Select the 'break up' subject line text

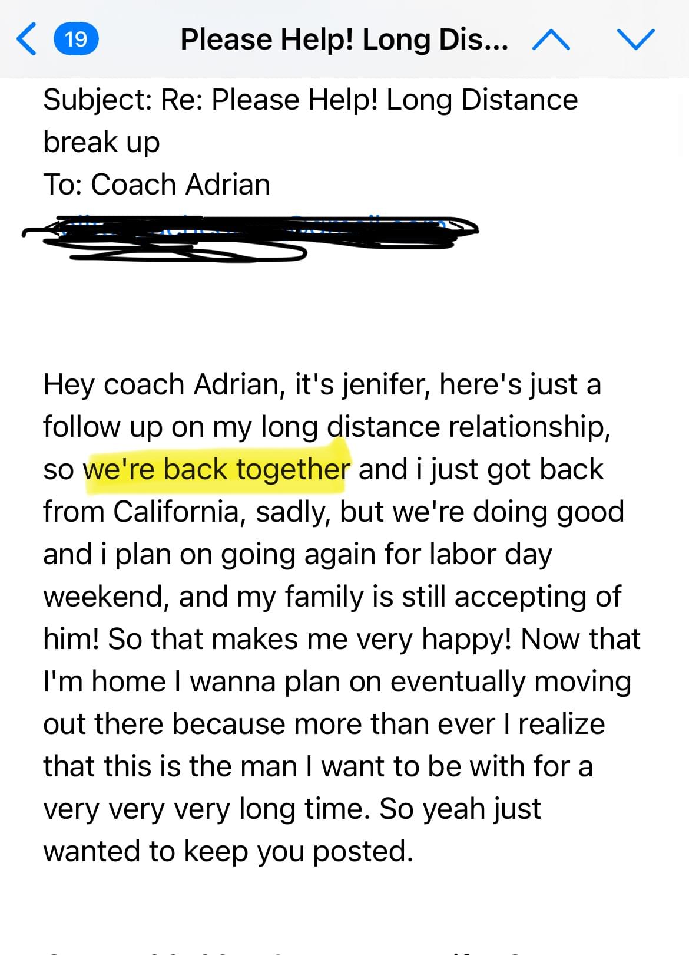pyautogui.click(x=101, y=142)
